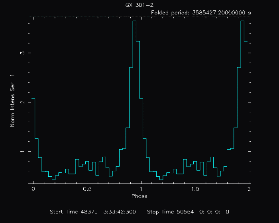
Task: Select the y-axis tick label 2
Action: pyautogui.click(x=24, y=102)
